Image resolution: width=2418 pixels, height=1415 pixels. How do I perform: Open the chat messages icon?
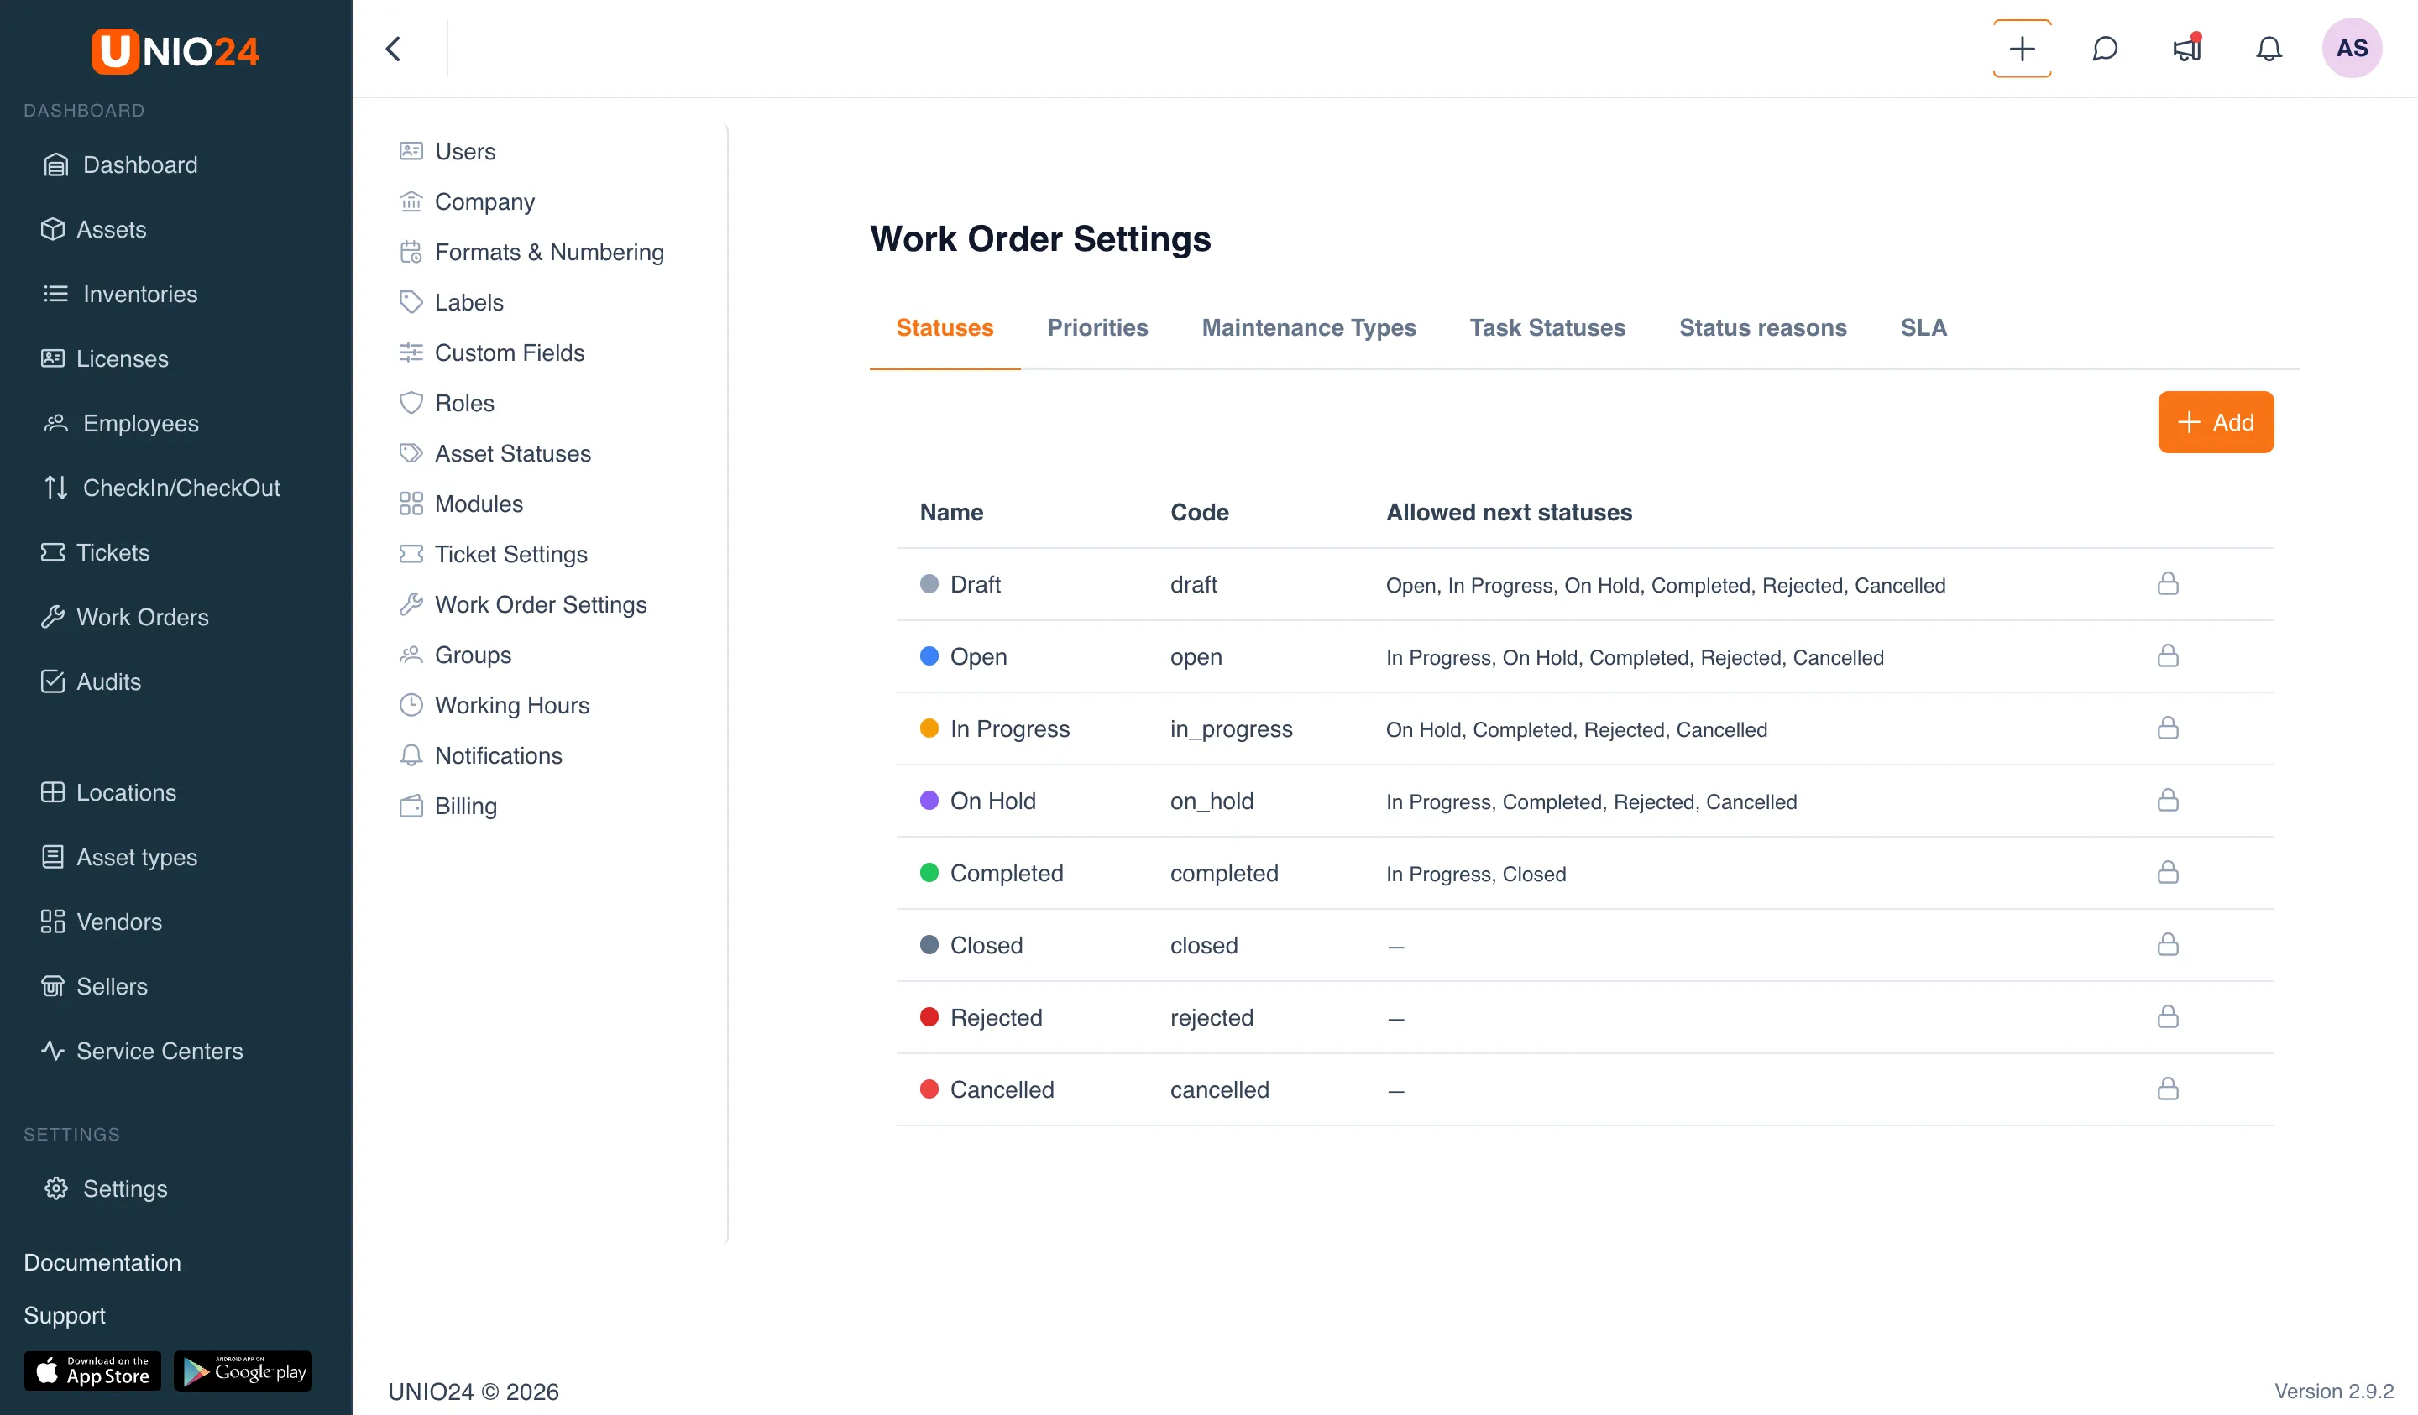(2104, 49)
